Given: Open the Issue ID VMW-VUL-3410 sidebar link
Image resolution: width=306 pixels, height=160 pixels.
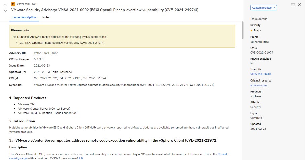Looking at the screenshot, I should [x=261, y=74].
